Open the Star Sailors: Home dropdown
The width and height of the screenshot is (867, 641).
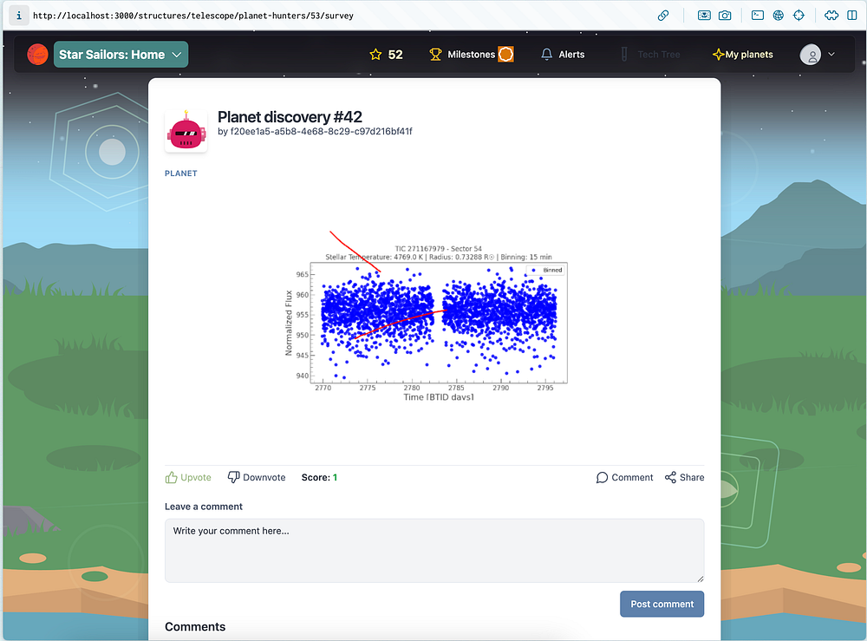click(121, 54)
